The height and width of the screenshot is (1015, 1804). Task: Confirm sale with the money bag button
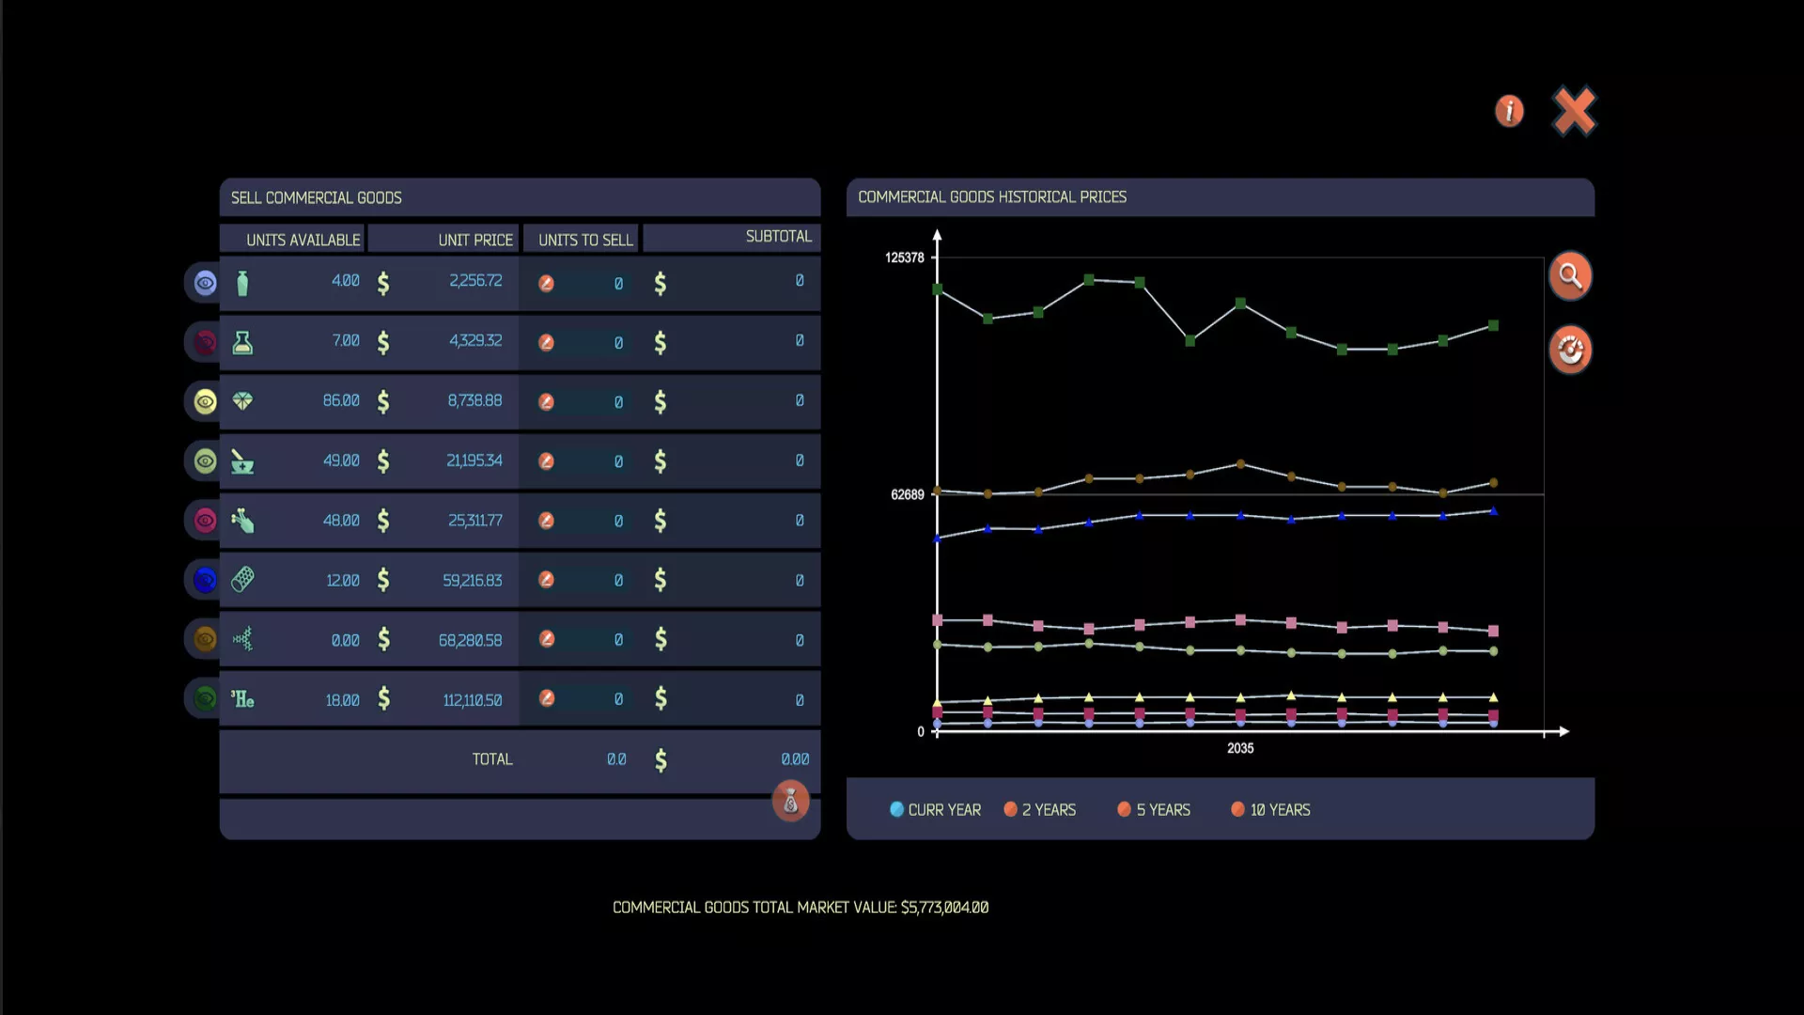tap(790, 802)
